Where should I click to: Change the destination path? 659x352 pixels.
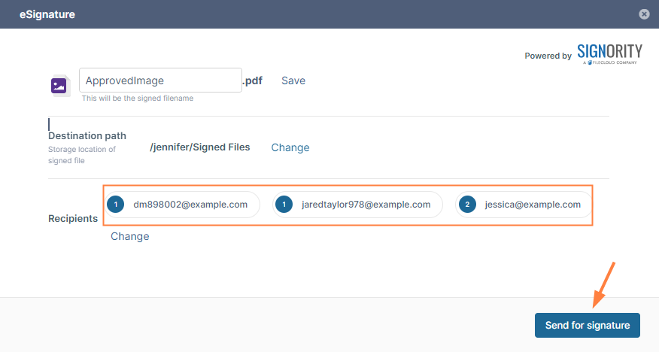[x=290, y=147]
